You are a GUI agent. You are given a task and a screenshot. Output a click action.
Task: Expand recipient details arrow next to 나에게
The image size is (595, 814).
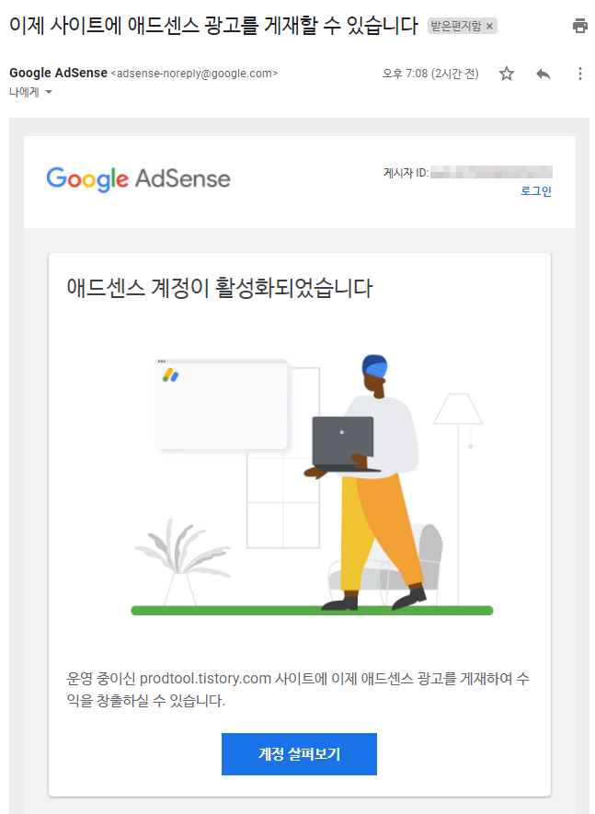pyautogui.click(x=49, y=92)
